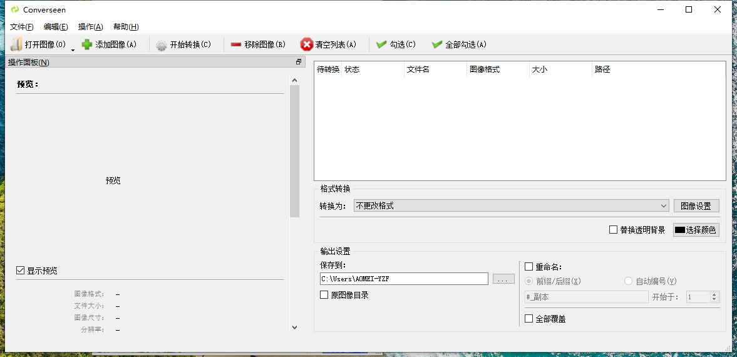This screenshot has height=357, width=737.
Task: Clear the list with the red X 清空列表 icon
Action: [306, 44]
